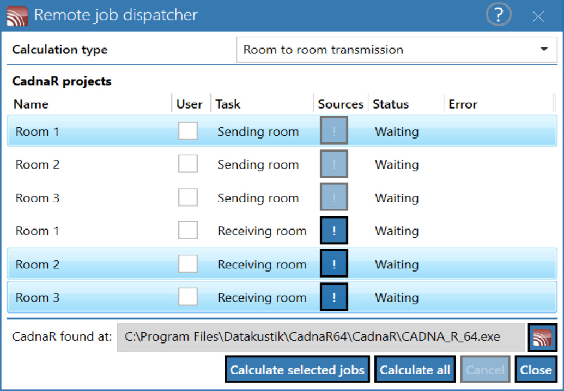This screenshot has width=564, height=391.
Task: Open help via the question mark icon
Action: click(x=499, y=15)
